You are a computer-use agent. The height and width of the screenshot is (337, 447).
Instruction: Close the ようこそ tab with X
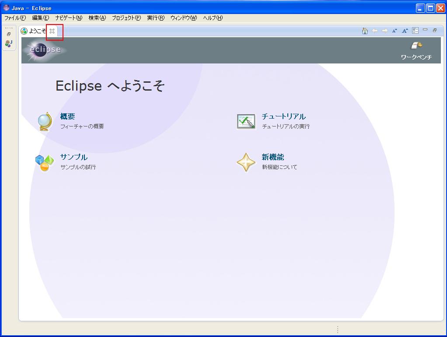52,31
